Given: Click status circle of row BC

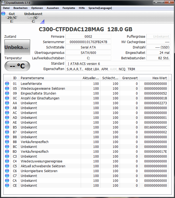Looking at the screenshot, I should [7, 147].
